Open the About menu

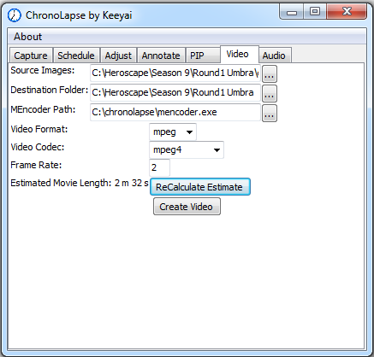(x=27, y=37)
